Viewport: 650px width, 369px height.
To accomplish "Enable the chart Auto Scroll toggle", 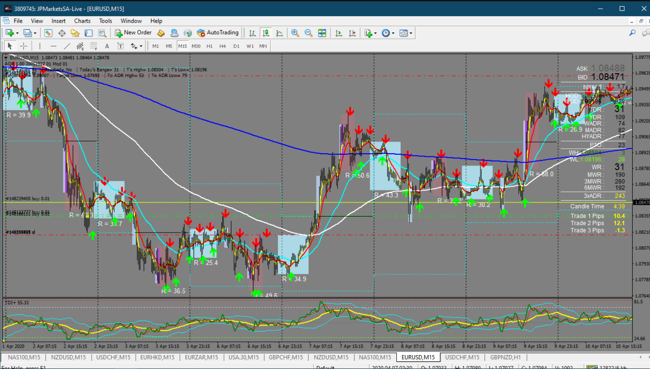I will 339,33.
